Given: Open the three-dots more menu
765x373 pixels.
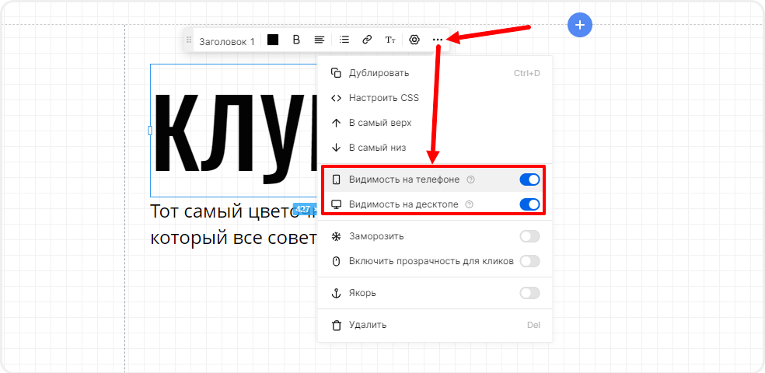Looking at the screenshot, I should pyautogui.click(x=438, y=40).
